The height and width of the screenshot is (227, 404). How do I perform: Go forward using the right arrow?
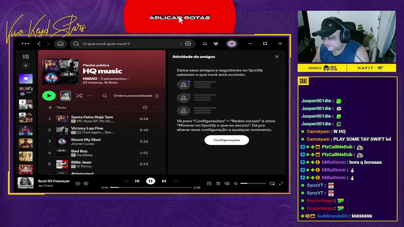[49, 44]
